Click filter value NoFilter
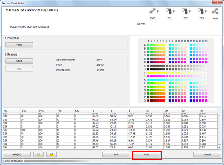 pos(101,65)
